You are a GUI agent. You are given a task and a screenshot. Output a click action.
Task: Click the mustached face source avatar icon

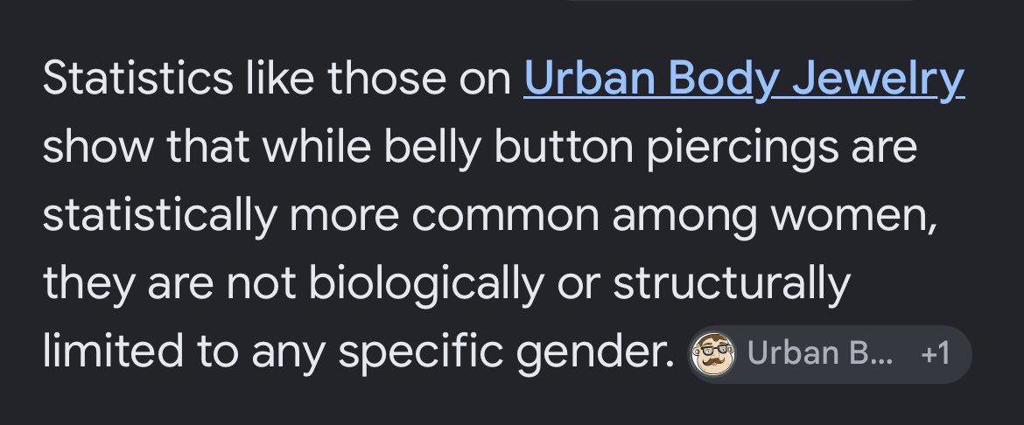pos(713,353)
